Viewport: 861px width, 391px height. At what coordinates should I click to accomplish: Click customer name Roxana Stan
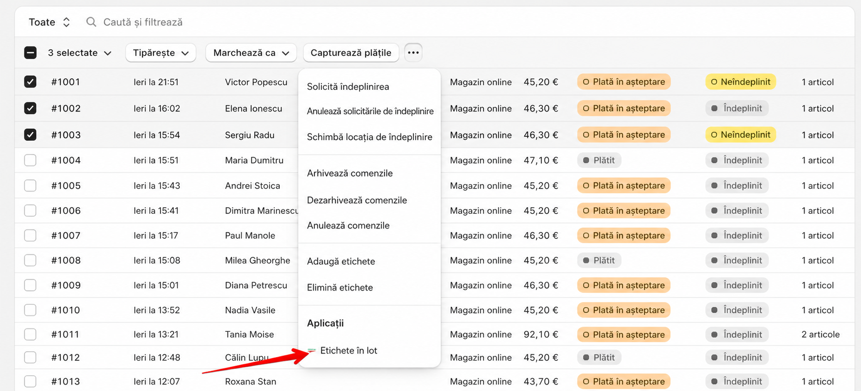click(x=251, y=382)
